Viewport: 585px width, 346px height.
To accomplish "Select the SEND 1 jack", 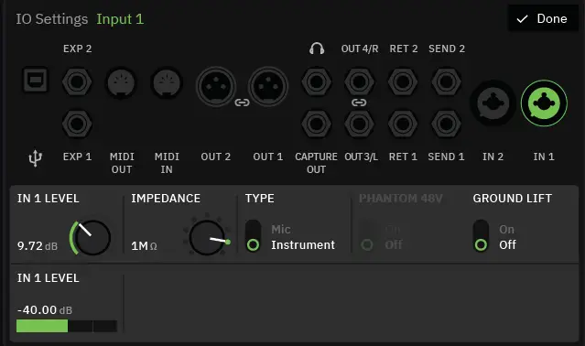I will point(446,124).
